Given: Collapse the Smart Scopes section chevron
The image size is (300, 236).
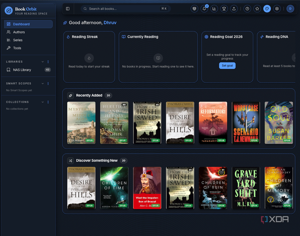Looking at the screenshot, I should [x=43, y=83].
